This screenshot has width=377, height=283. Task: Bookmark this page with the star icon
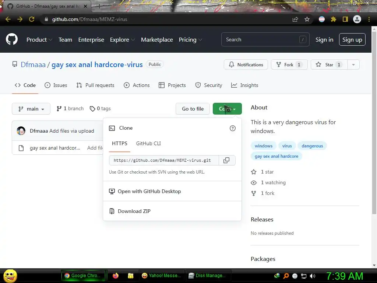307,19
